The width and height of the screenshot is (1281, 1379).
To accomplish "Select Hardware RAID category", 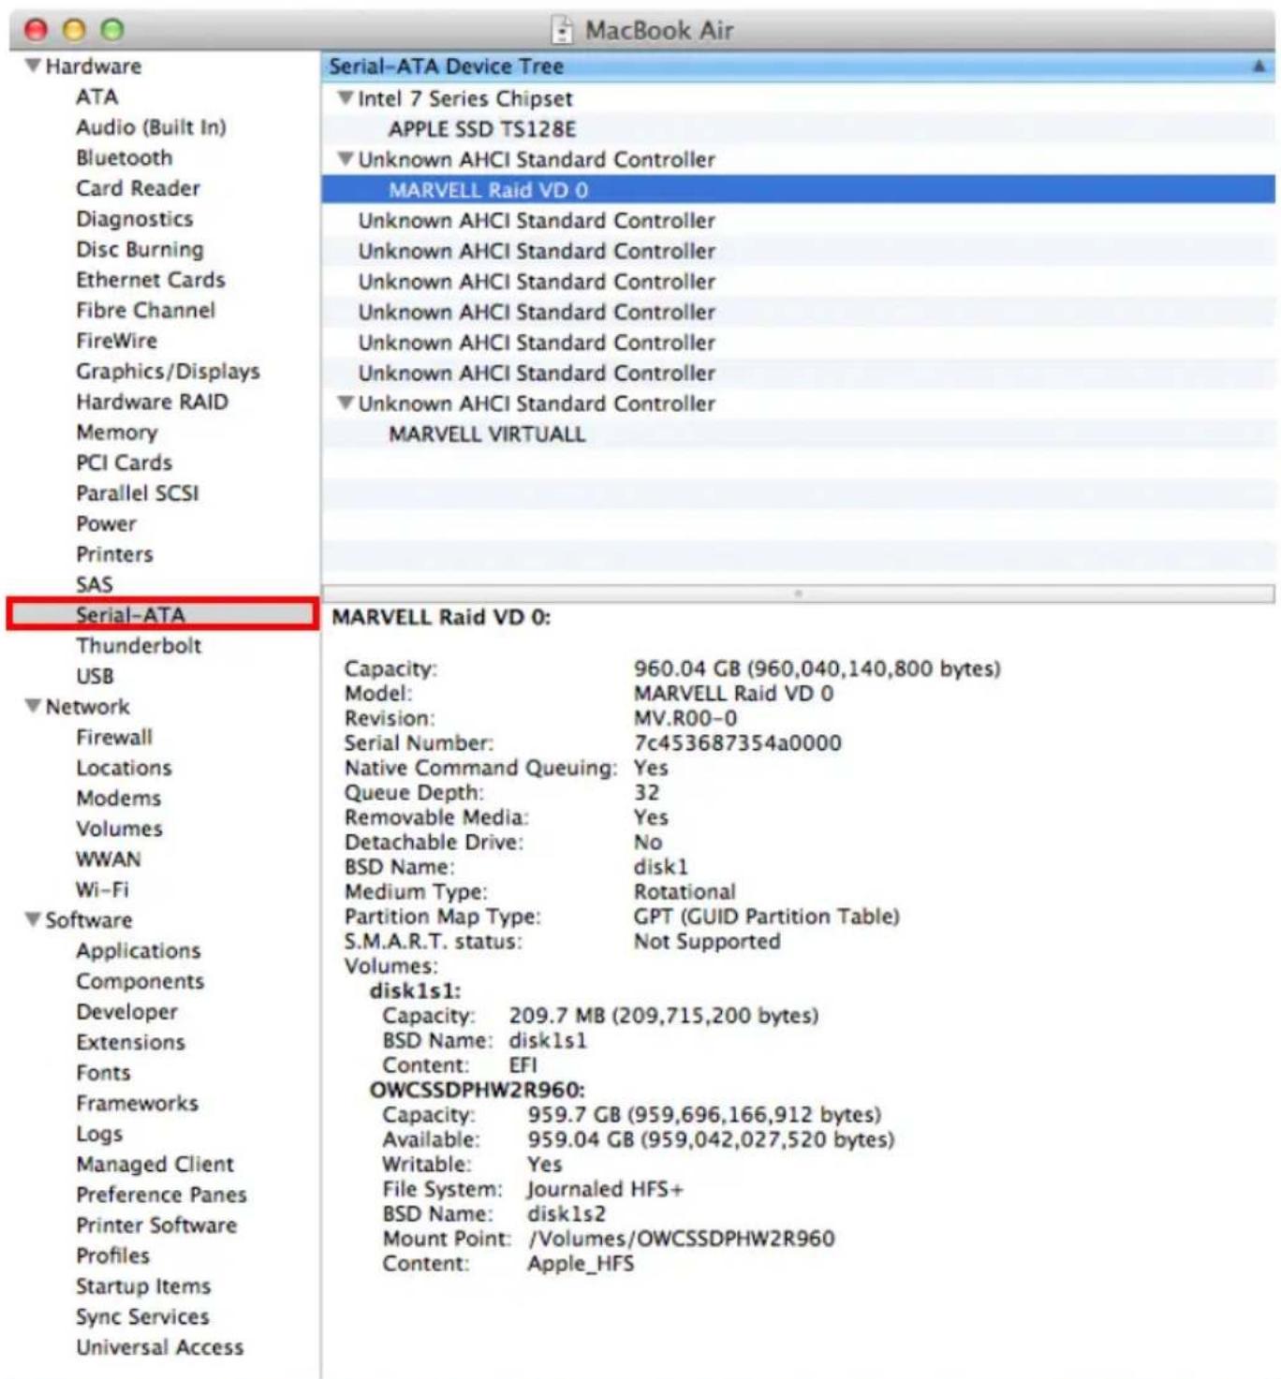I will click(x=153, y=402).
